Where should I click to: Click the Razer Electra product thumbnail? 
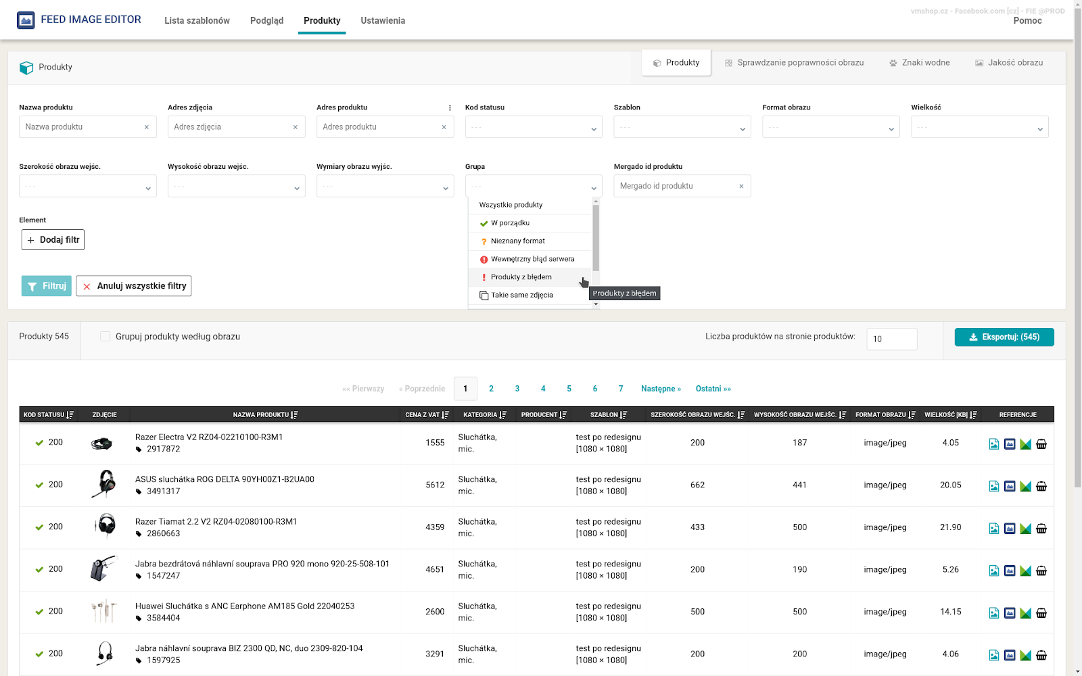[102, 443]
